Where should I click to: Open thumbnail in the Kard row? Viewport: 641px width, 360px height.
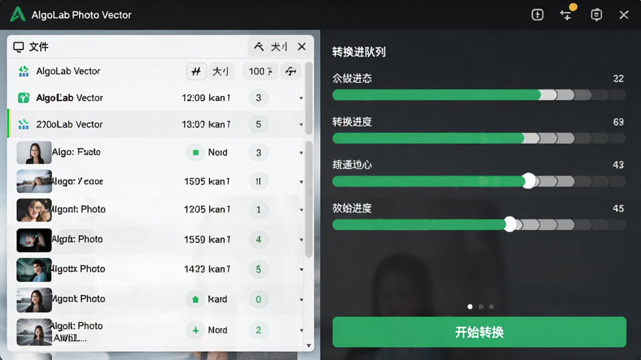point(34,300)
